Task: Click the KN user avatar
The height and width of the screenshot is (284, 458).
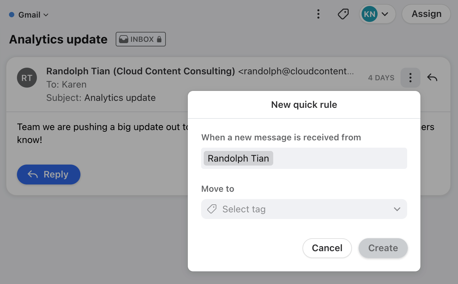Action: click(370, 14)
